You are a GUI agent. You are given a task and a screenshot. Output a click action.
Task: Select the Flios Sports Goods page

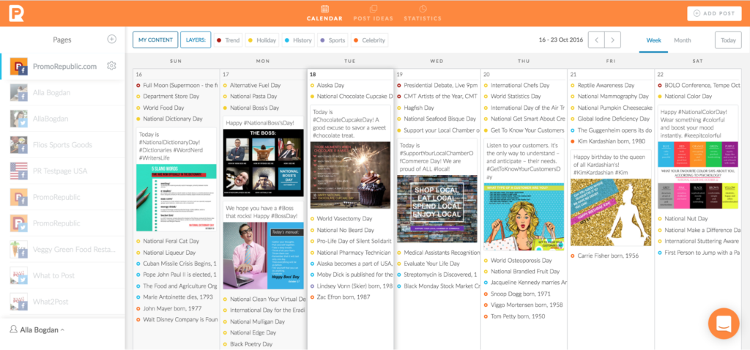pos(62,145)
